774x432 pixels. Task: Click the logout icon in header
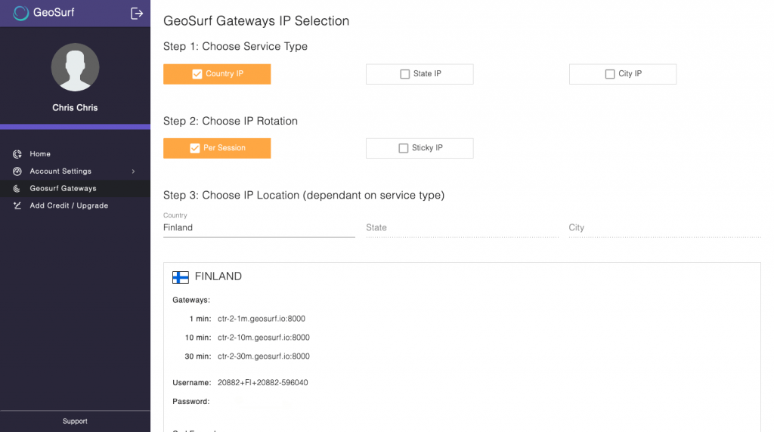pyautogui.click(x=137, y=14)
